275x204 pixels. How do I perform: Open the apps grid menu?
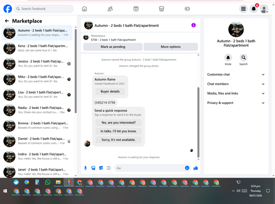[x=243, y=9]
